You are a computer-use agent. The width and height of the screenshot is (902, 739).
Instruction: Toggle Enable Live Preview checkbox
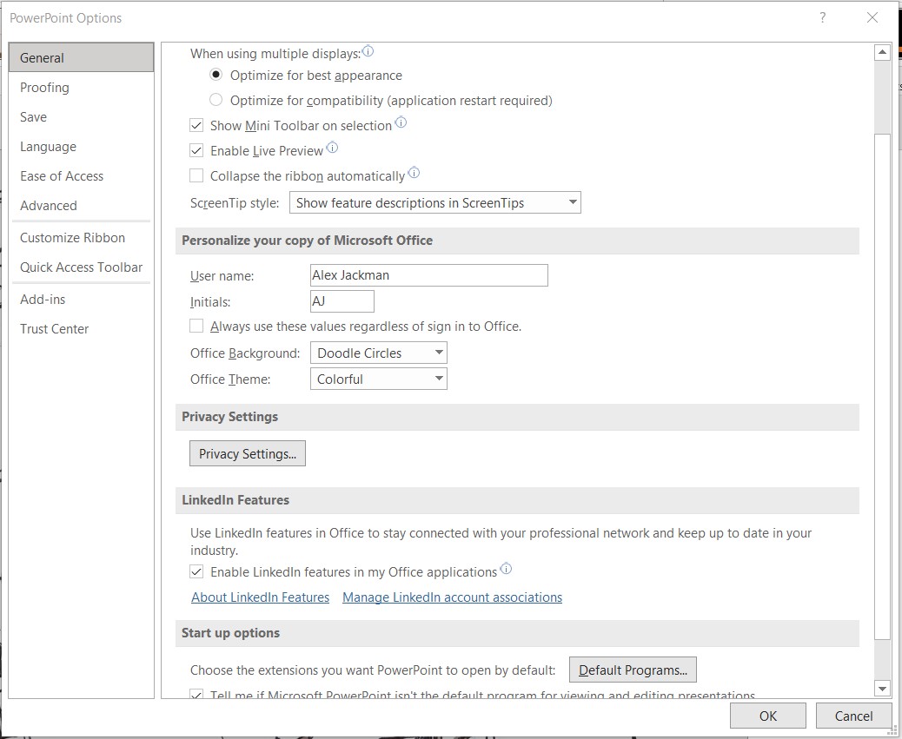(196, 150)
